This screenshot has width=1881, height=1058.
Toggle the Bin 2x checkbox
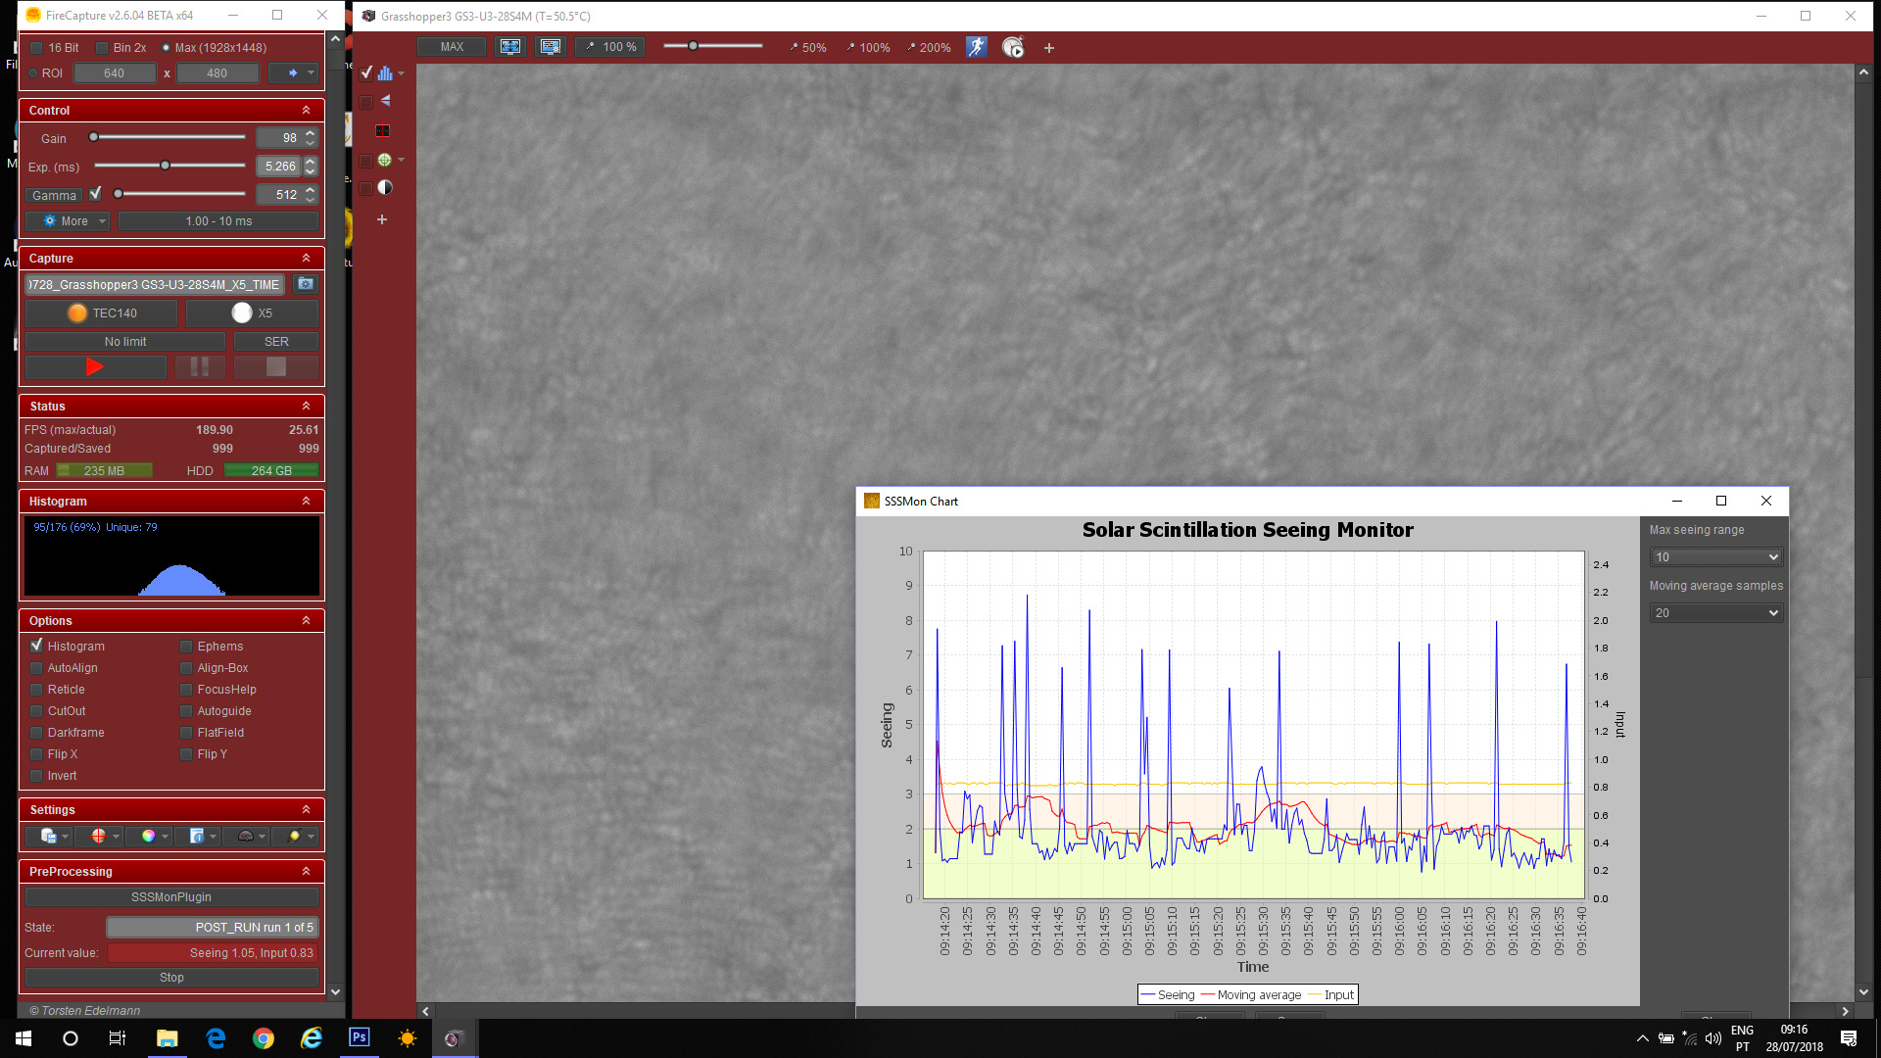[x=101, y=47]
